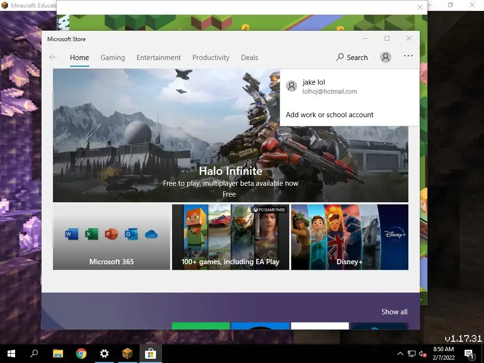The image size is (484, 363).
Task: Switch to Minecraft Education on the taskbar
Action: point(128,354)
